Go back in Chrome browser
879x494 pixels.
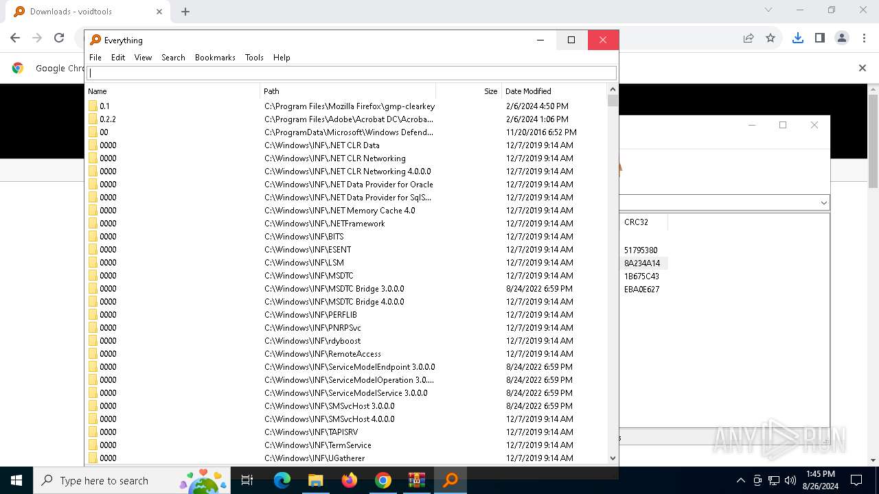tap(15, 38)
